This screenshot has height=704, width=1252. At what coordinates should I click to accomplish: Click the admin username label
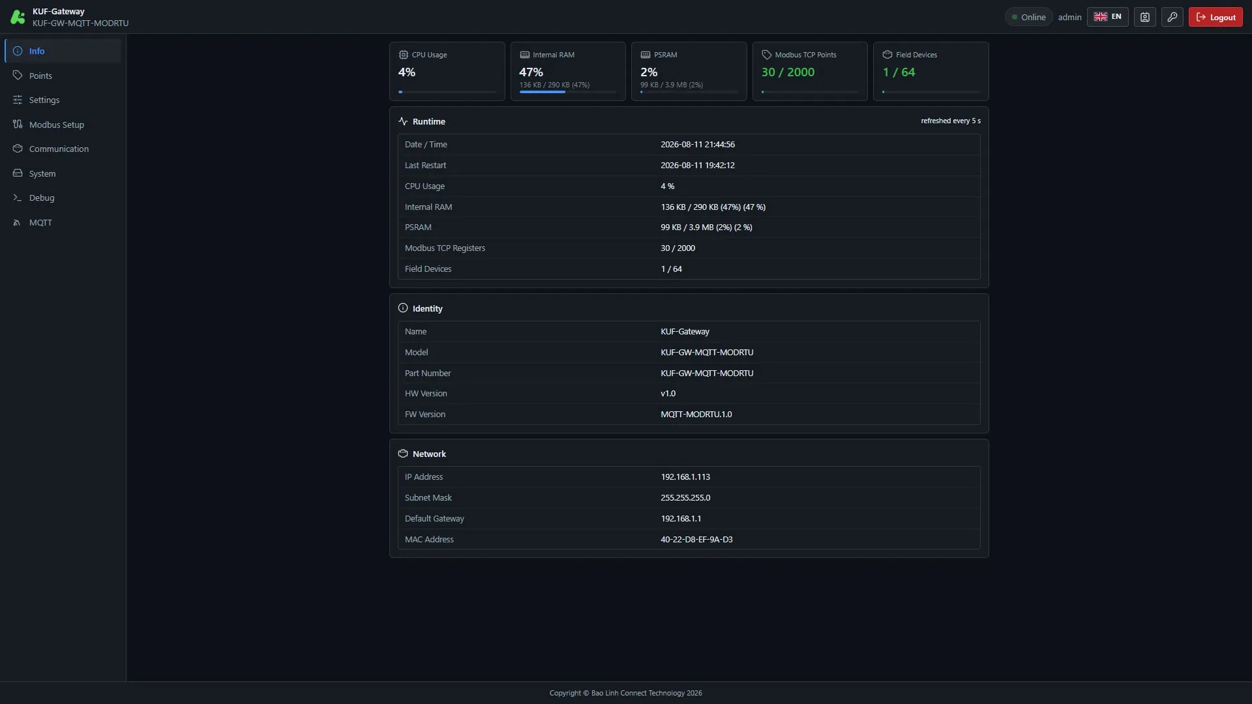coord(1069,17)
